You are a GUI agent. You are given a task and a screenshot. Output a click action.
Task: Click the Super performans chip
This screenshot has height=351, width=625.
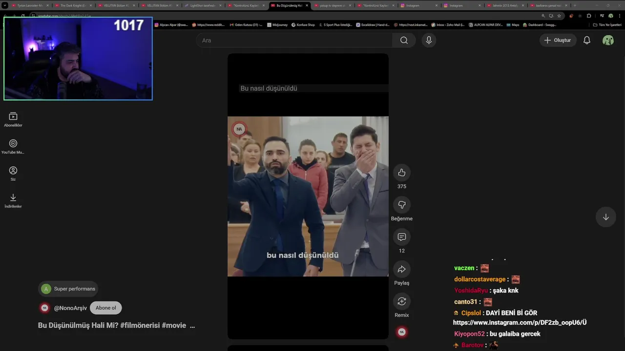pyautogui.click(x=68, y=289)
